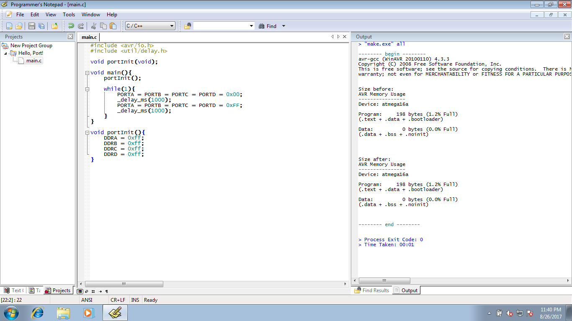This screenshot has width=572, height=321.
Task: Open the Tools menu
Action: pyautogui.click(x=69, y=14)
